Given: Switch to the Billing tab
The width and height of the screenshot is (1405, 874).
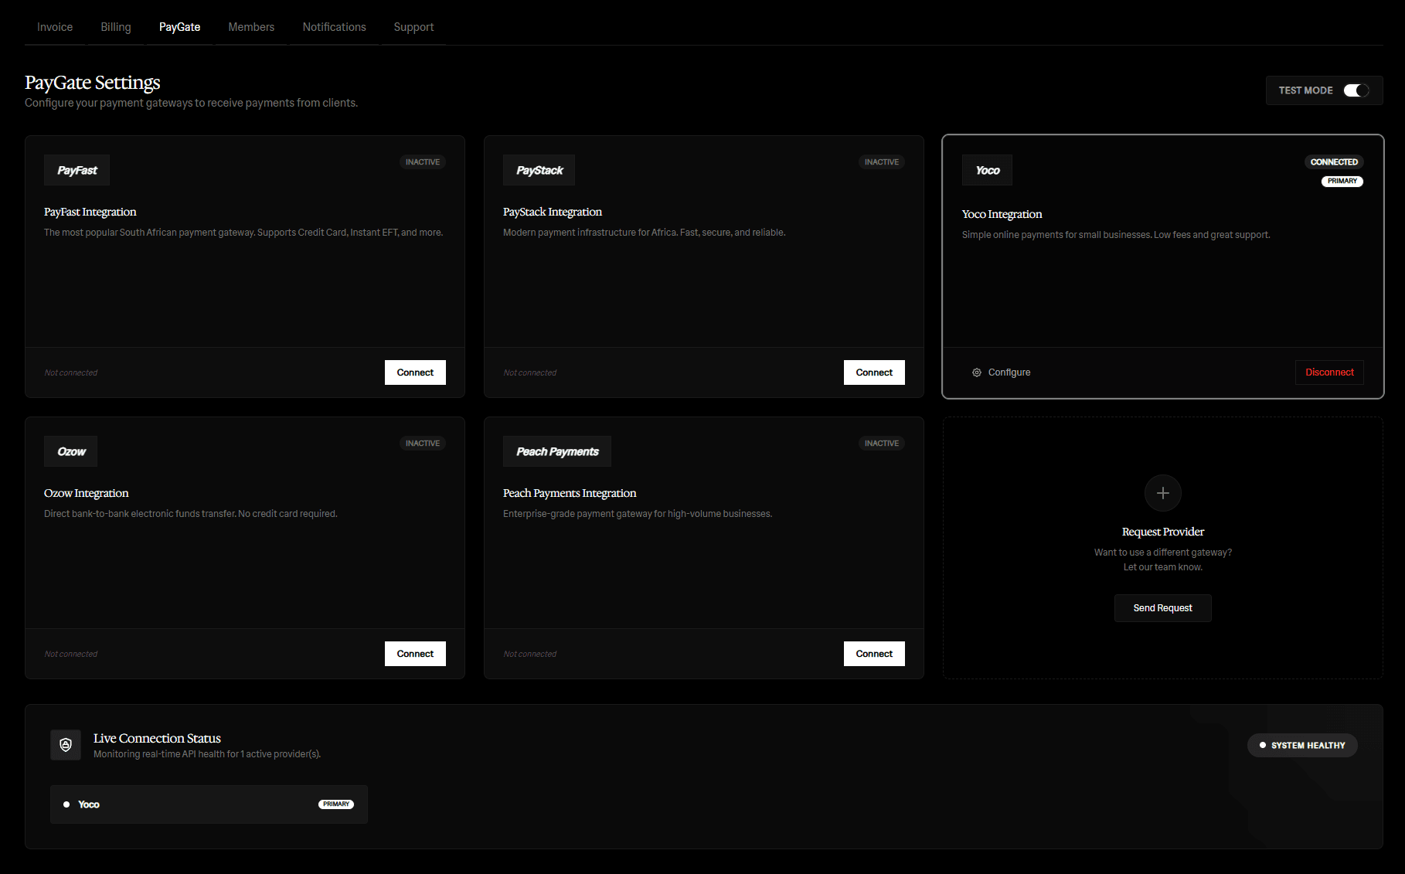Looking at the screenshot, I should pos(115,26).
